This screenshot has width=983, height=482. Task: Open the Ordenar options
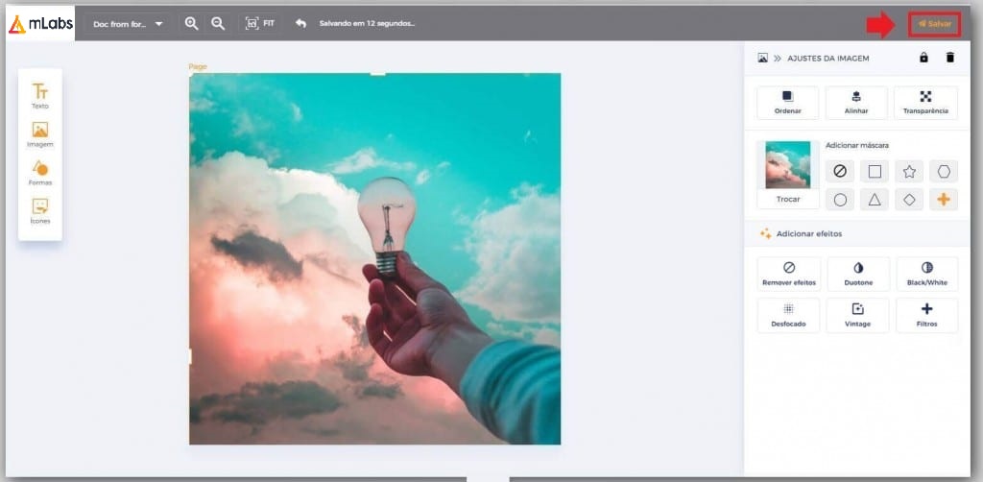point(788,103)
